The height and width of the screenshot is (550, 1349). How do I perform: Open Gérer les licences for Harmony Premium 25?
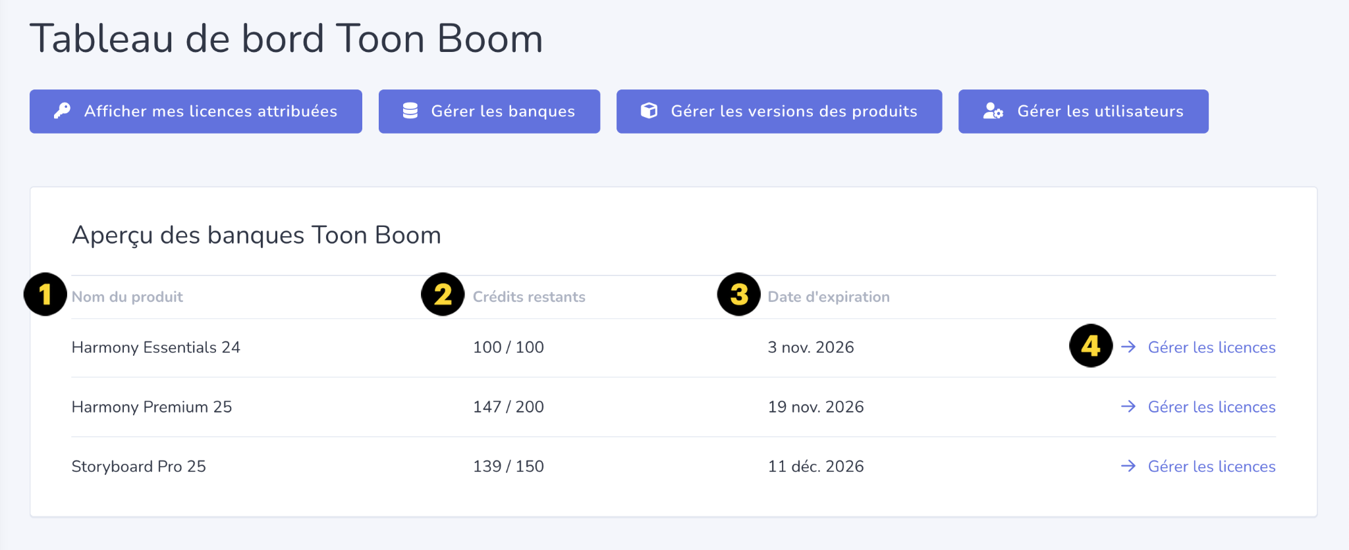(1211, 407)
